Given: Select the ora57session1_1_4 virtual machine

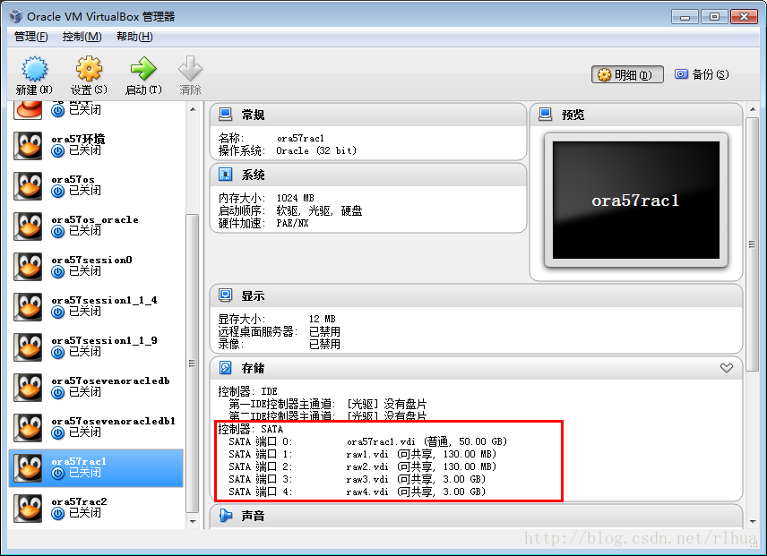Looking at the screenshot, I should pyautogui.click(x=97, y=307).
